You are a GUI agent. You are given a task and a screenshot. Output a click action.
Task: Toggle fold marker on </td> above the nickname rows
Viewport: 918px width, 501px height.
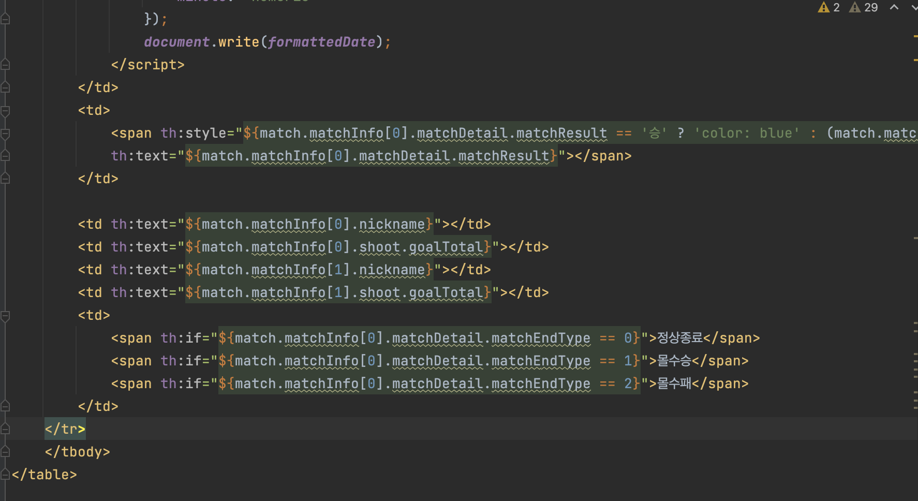5,179
